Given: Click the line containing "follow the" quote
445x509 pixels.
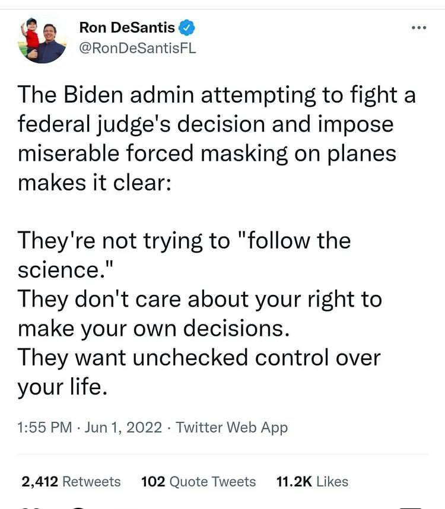Looking at the screenshot, I should tap(184, 240).
